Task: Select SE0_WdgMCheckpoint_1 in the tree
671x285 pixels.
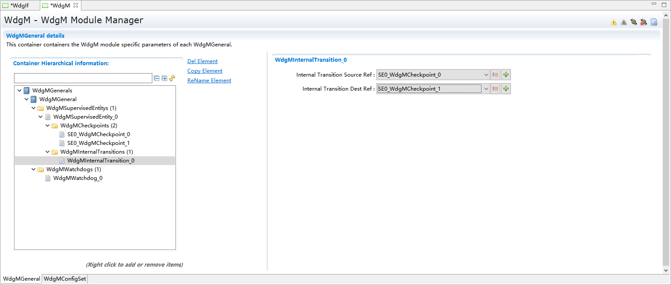Action: click(98, 143)
